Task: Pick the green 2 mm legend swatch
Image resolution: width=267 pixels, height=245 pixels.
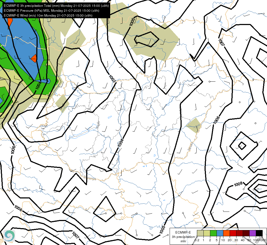Action: (213, 233)
